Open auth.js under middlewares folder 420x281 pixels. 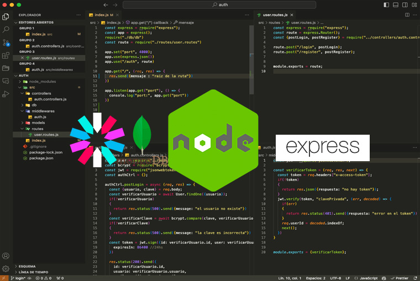(40, 117)
